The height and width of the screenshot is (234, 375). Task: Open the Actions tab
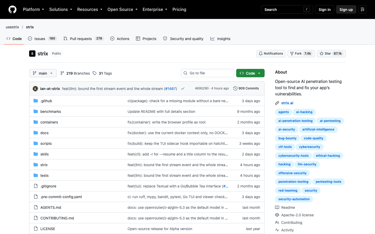point(120,38)
